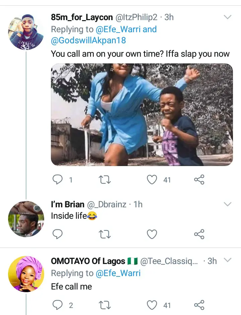
Task: Share OMOTAYO's "Efe call me" tweet
Action: coord(199,305)
